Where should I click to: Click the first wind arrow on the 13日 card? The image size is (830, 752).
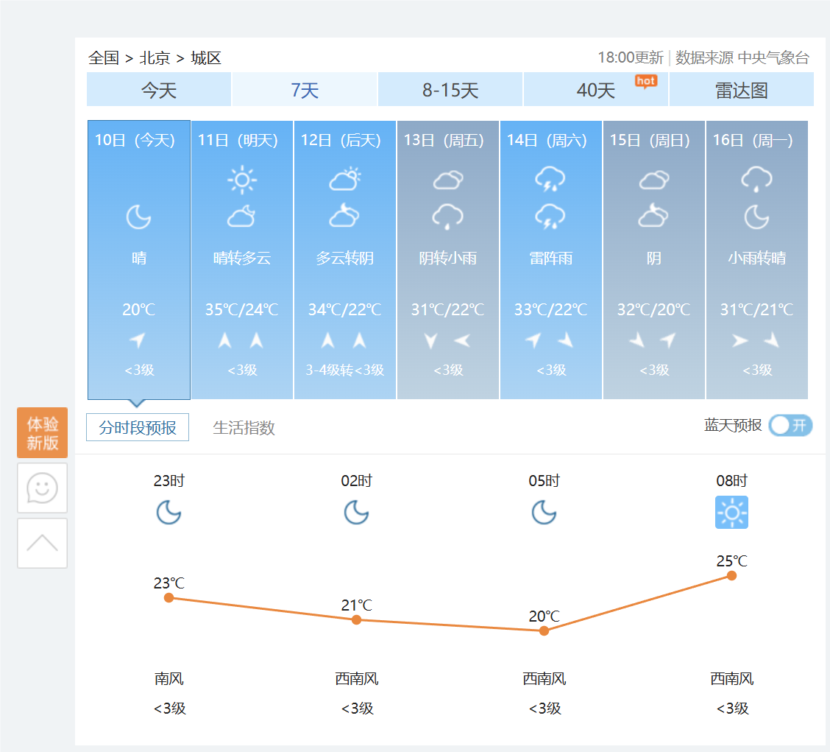431,340
